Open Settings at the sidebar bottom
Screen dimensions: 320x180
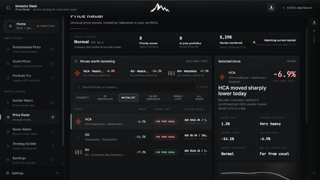[x=17, y=173]
